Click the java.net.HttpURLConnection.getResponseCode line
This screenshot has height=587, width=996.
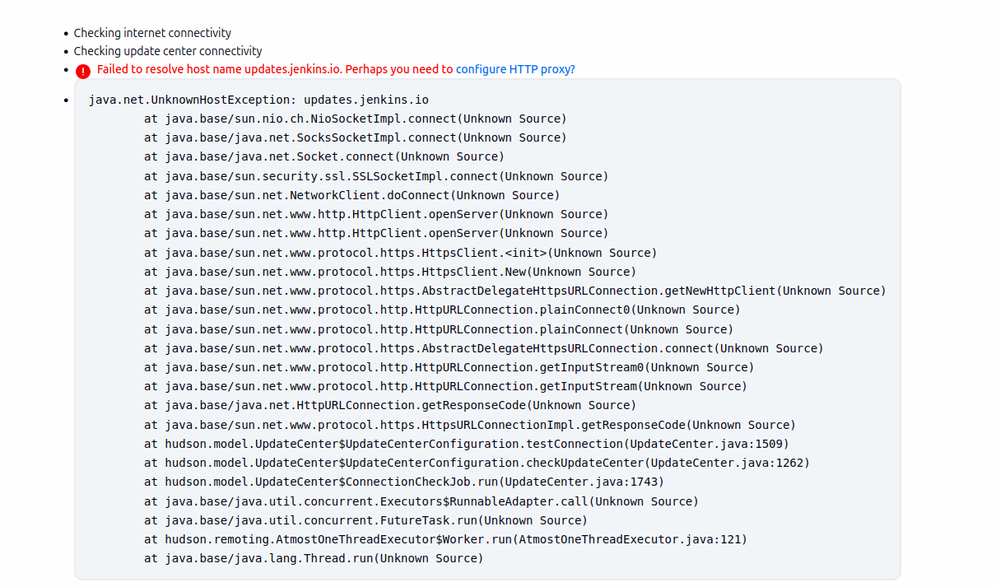click(x=390, y=405)
